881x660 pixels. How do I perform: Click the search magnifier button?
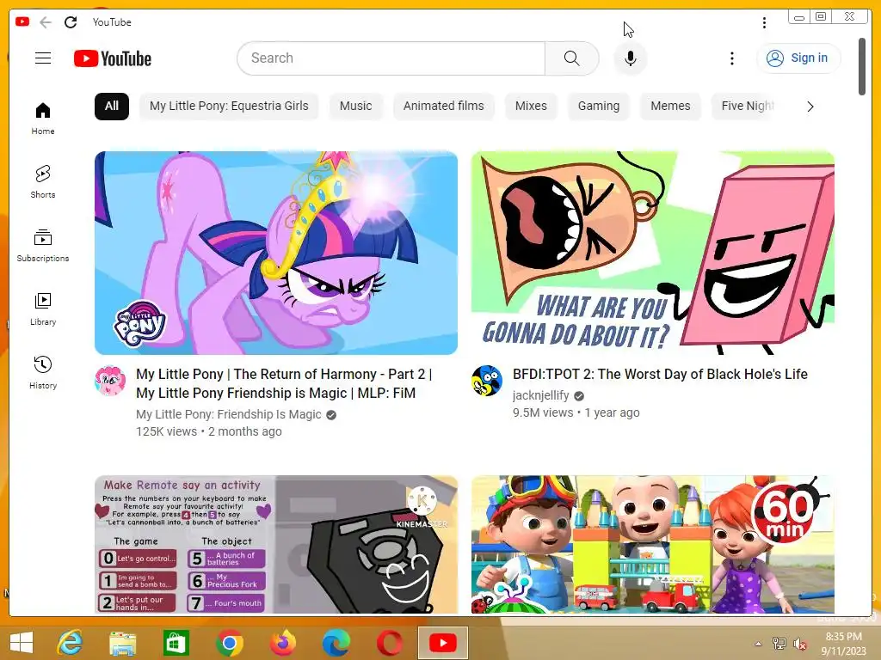[x=571, y=58]
